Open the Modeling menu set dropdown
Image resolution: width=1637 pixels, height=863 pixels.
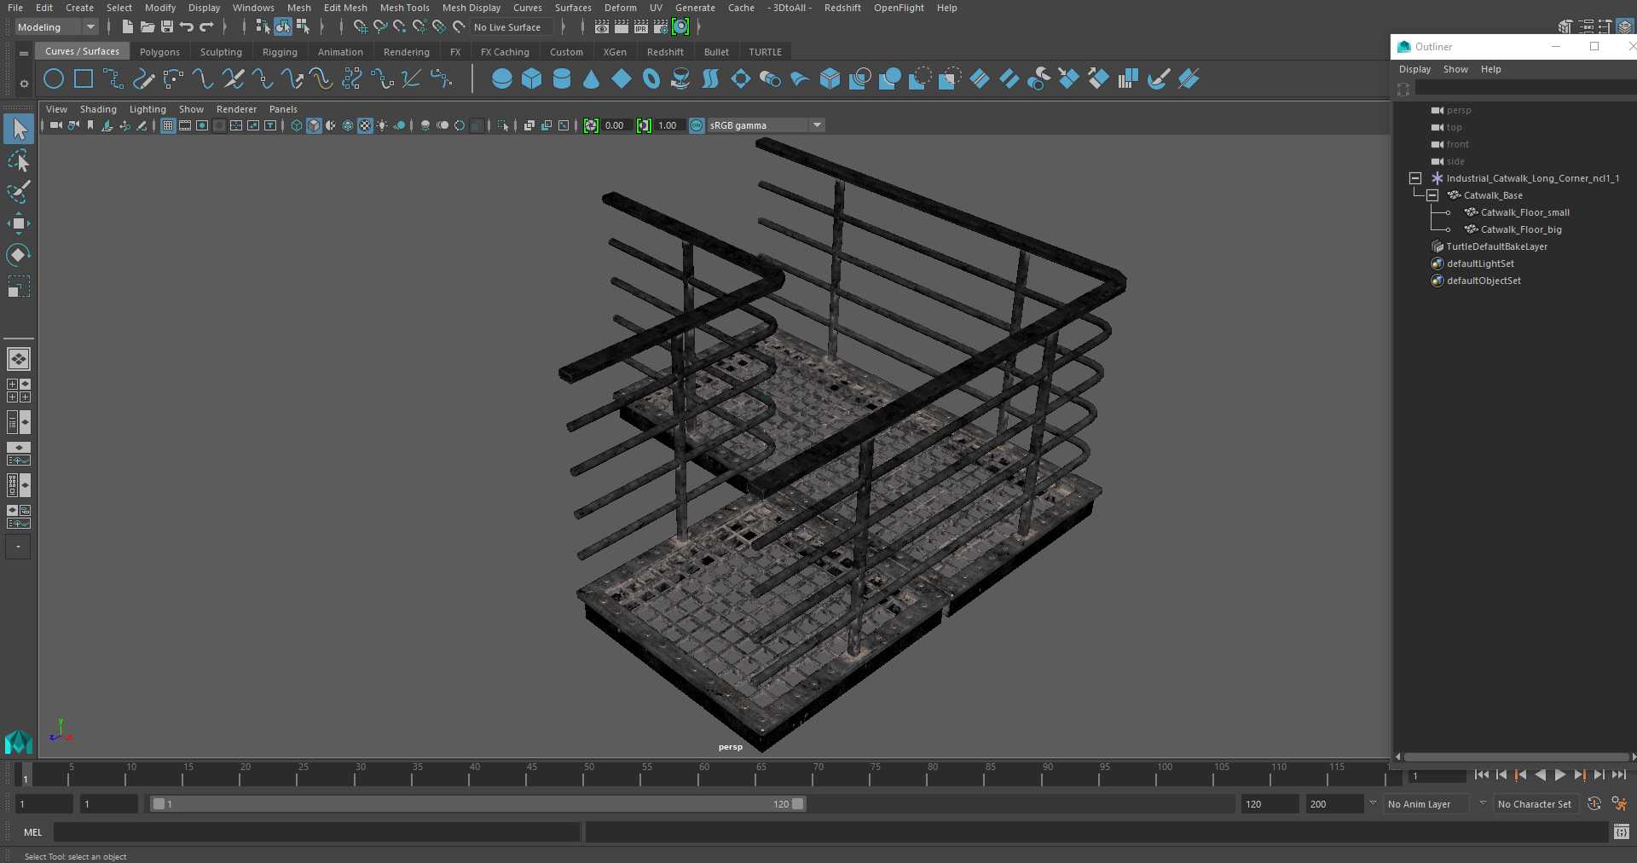tap(57, 27)
